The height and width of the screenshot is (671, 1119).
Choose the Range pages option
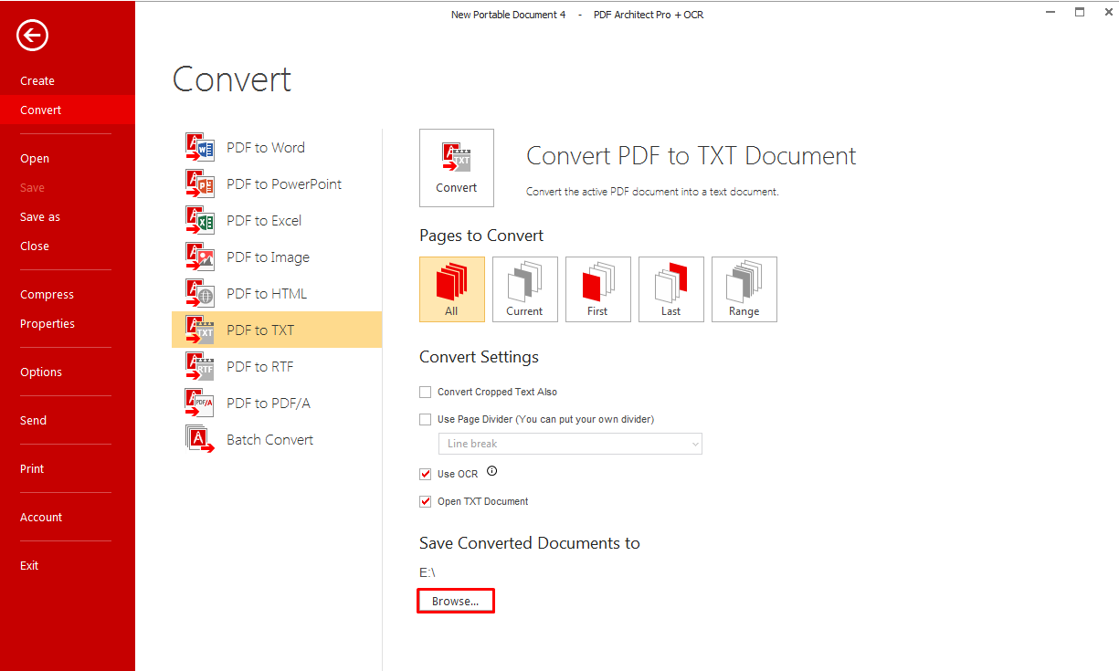pyautogui.click(x=744, y=289)
